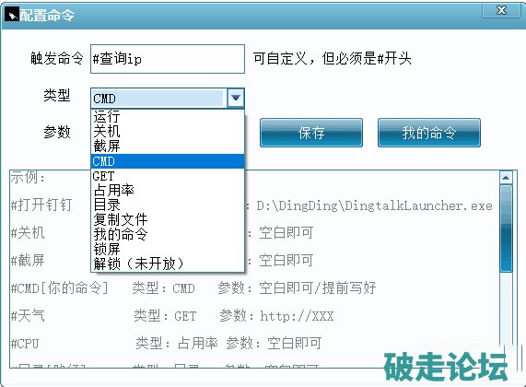The image size is (526, 387).
Task: Click the 触发命令 input field
Action: (168, 59)
